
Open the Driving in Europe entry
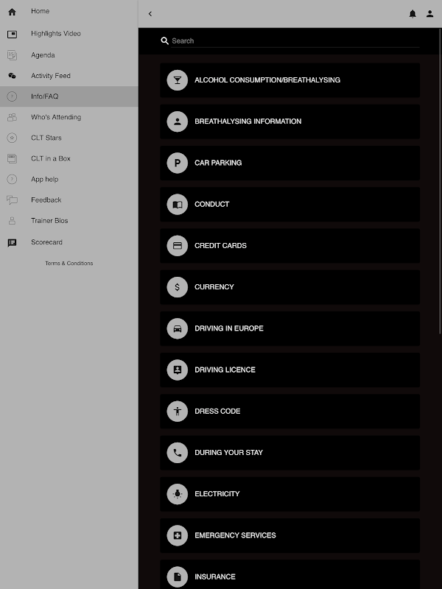(290, 328)
